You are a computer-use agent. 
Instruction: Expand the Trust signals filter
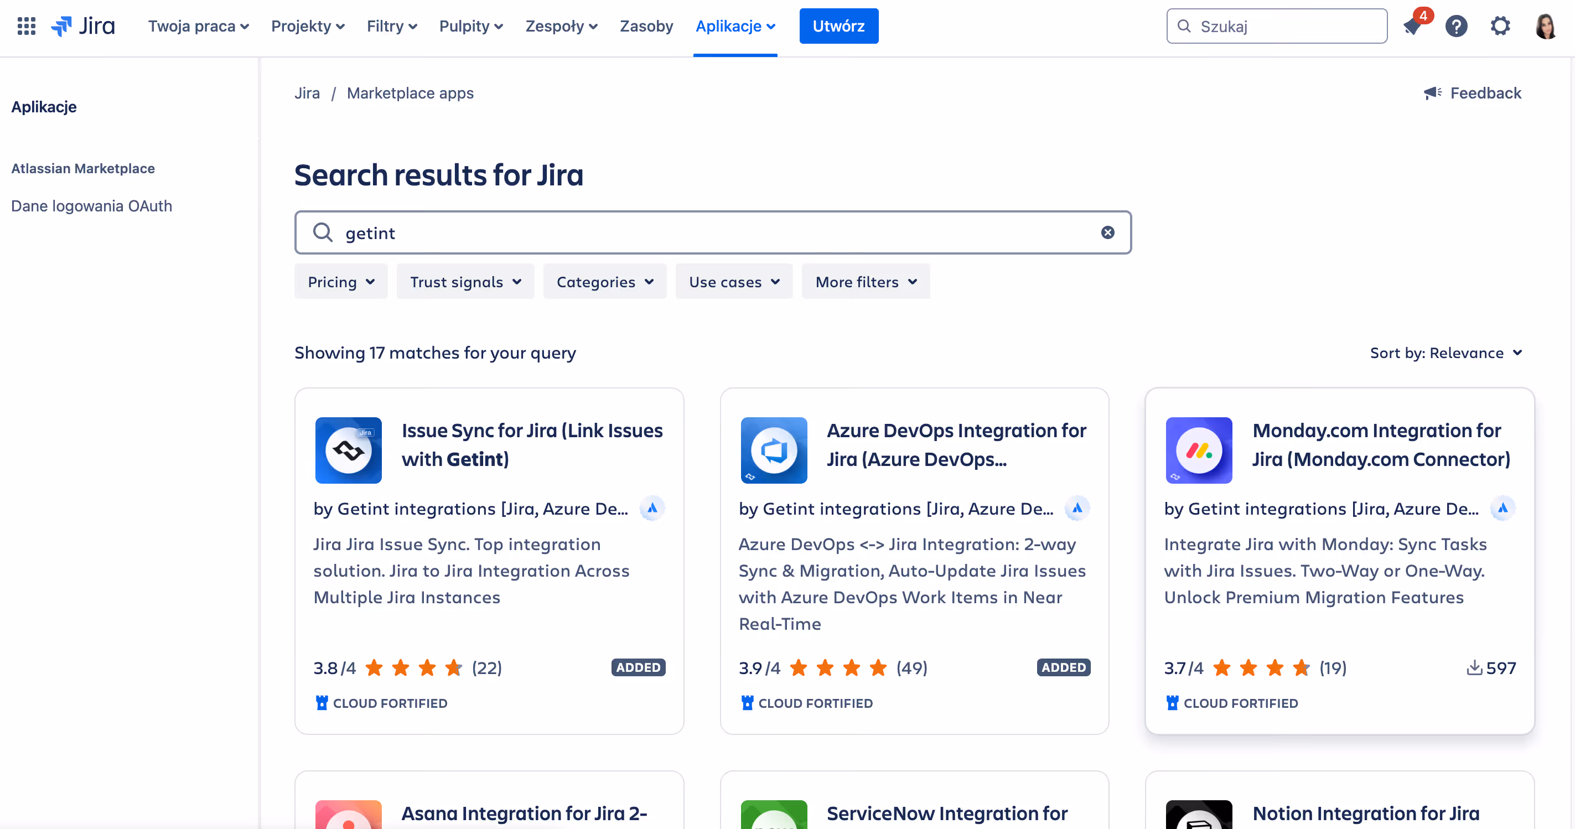point(465,282)
